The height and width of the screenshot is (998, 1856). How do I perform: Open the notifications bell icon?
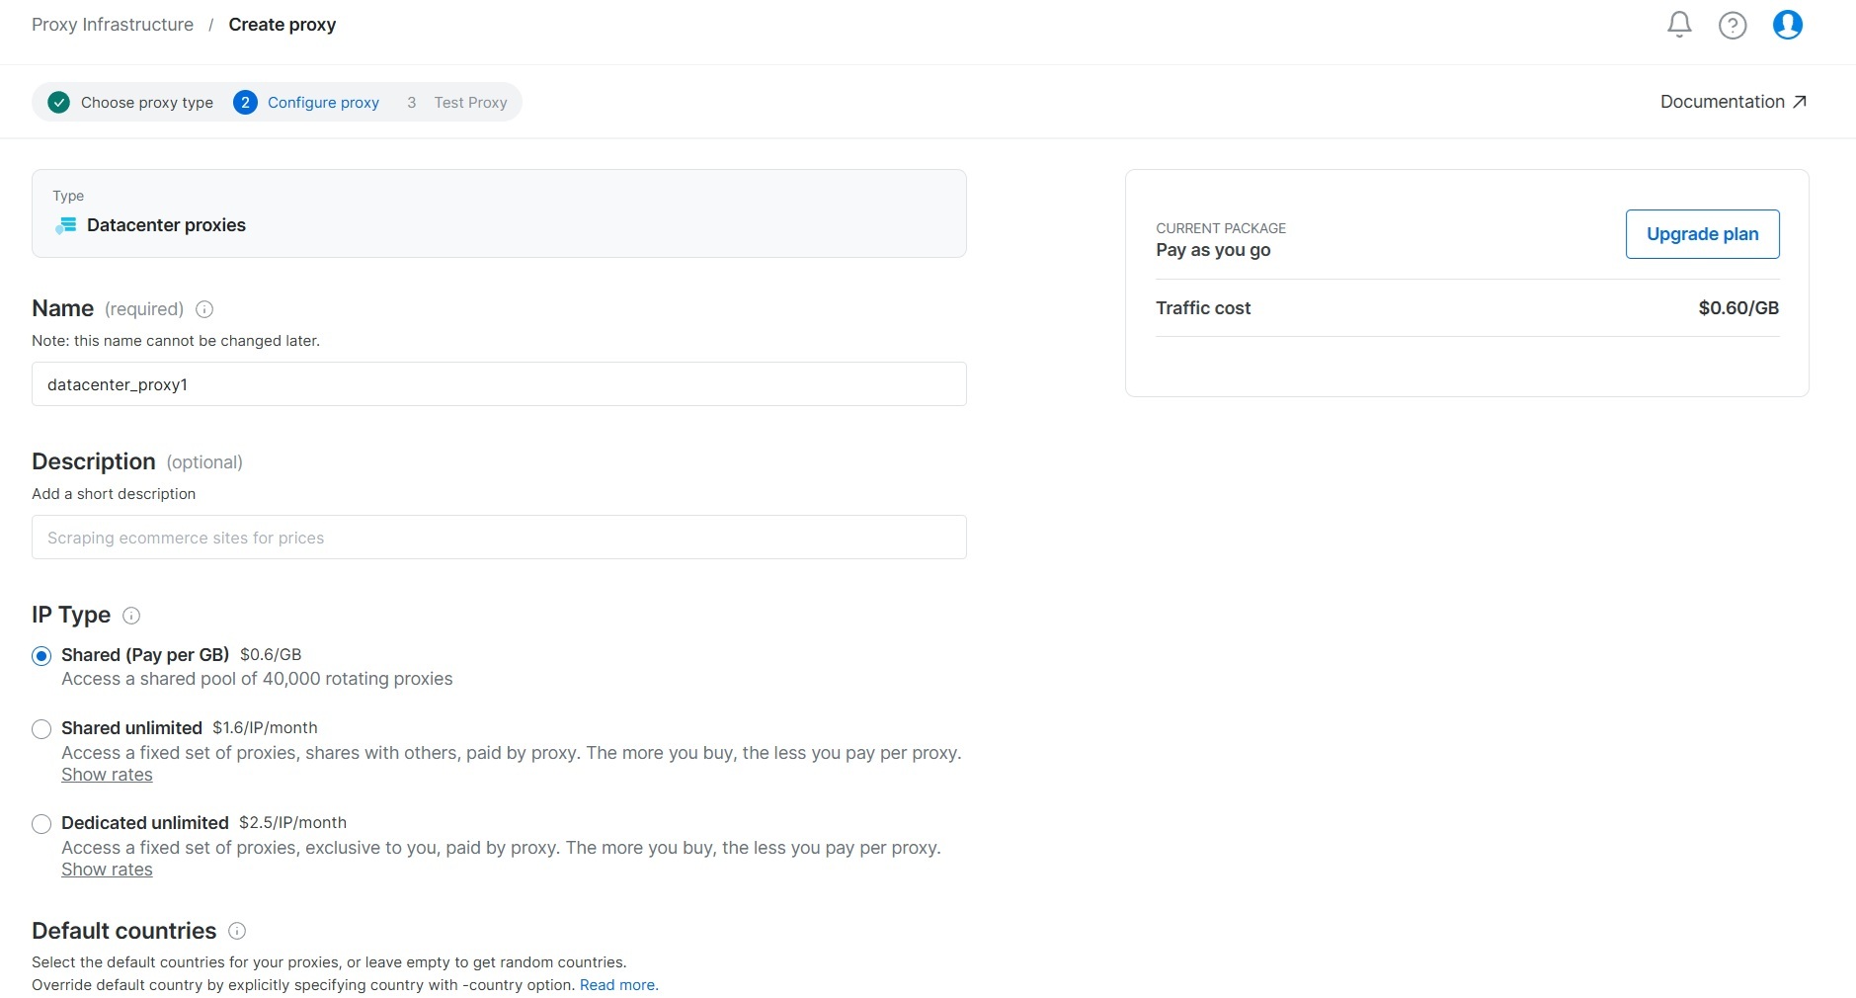(1679, 25)
